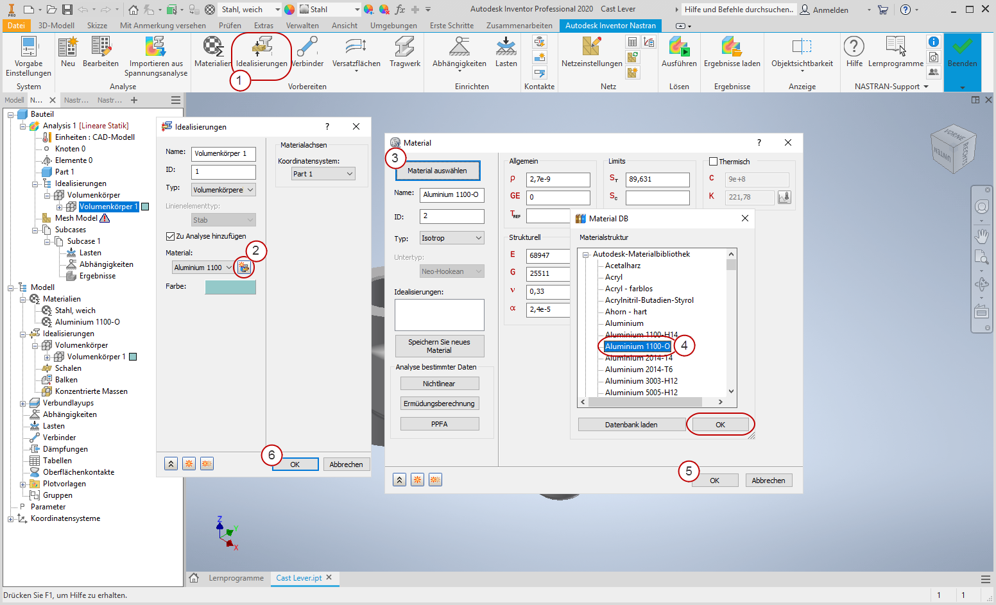Click Abbrechen in the Idealisierungen dialog
This screenshot has height=605, width=996.
[347, 464]
